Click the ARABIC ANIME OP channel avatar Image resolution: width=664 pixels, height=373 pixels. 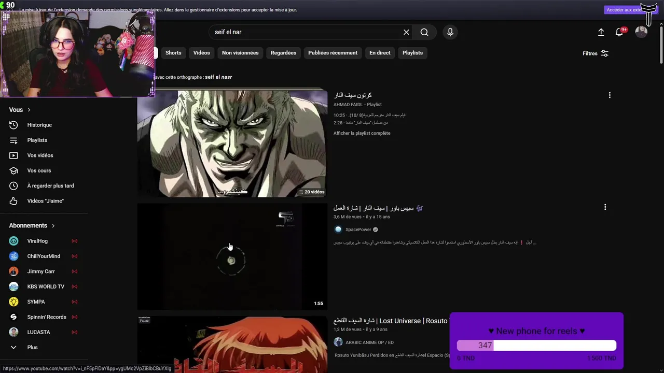pos(338,342)
